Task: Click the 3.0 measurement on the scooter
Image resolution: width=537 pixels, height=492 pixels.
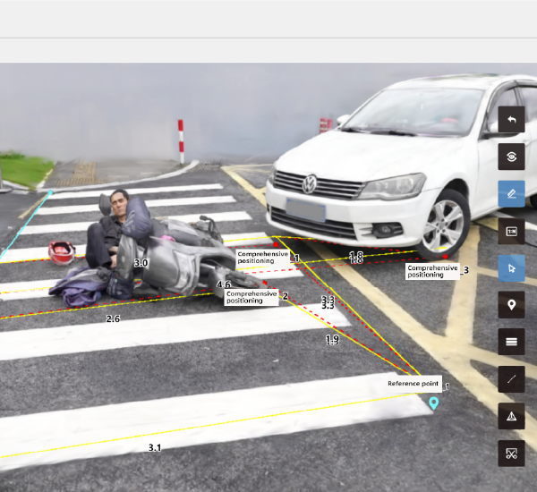Action: pyautogui.click(x=141, y=264)
